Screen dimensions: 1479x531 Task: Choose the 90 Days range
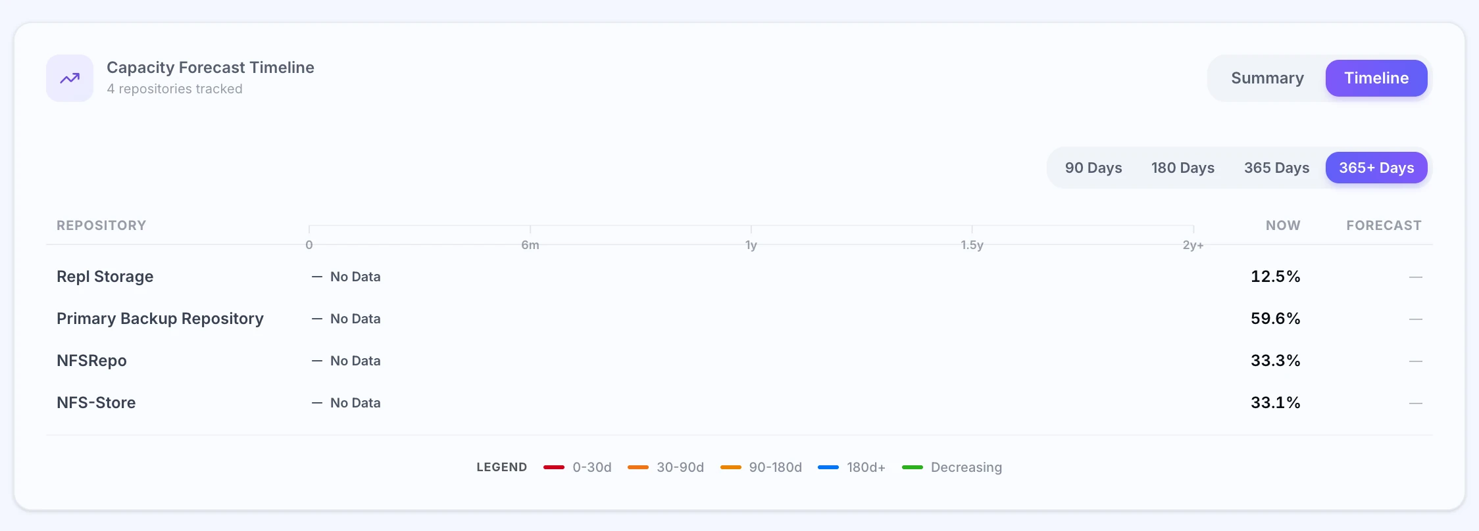[x=1093, y=168]
